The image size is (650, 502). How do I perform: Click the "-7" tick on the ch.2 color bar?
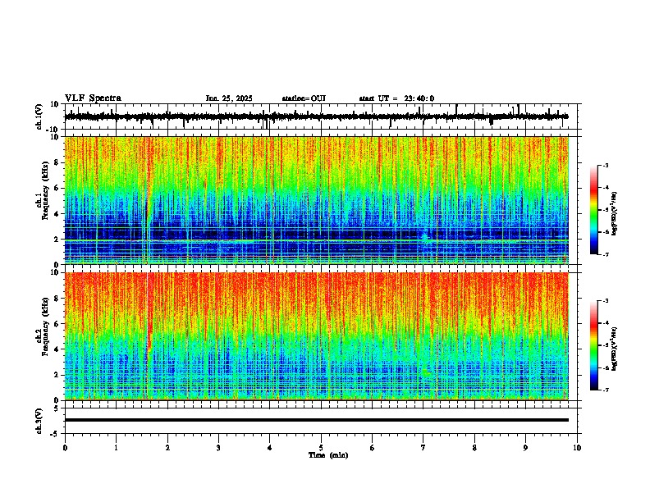(x=605, y=390)
